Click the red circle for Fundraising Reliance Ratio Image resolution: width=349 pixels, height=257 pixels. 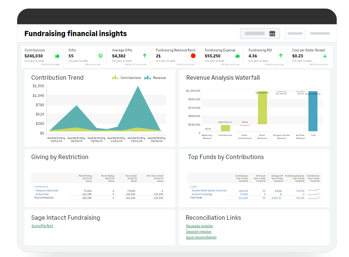pyautogui.click(x=193, y=56)
